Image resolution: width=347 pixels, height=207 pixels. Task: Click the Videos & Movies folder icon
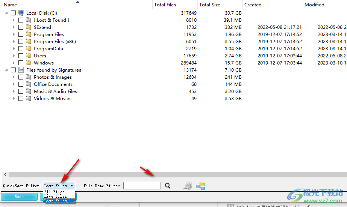coord(29,98)
